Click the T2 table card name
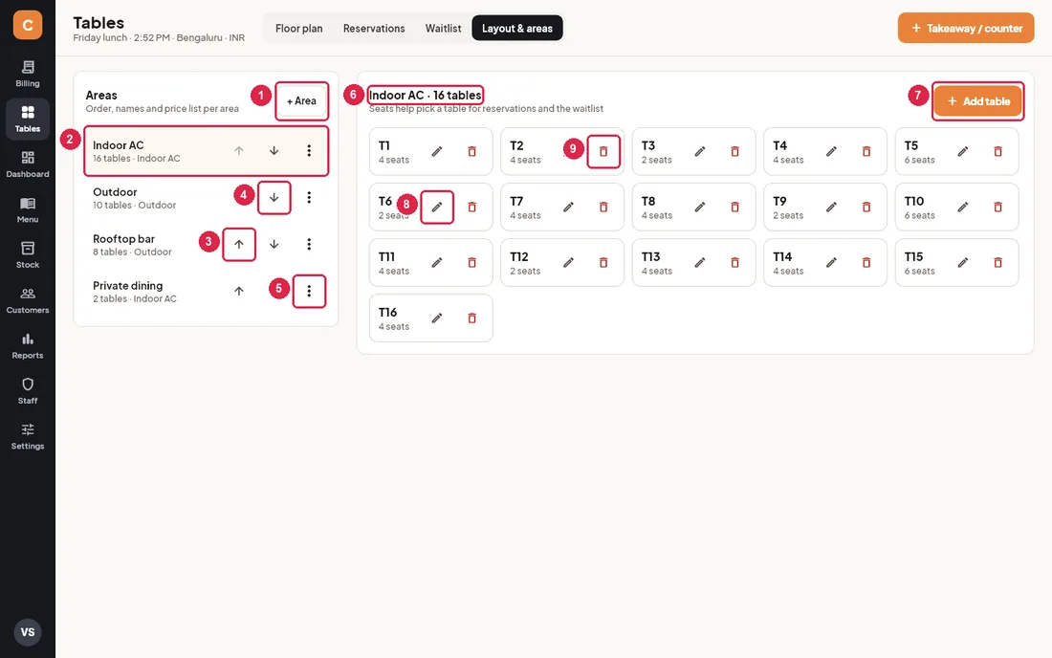Screen dimensions: 1052x658 click(x=516, y=145)
